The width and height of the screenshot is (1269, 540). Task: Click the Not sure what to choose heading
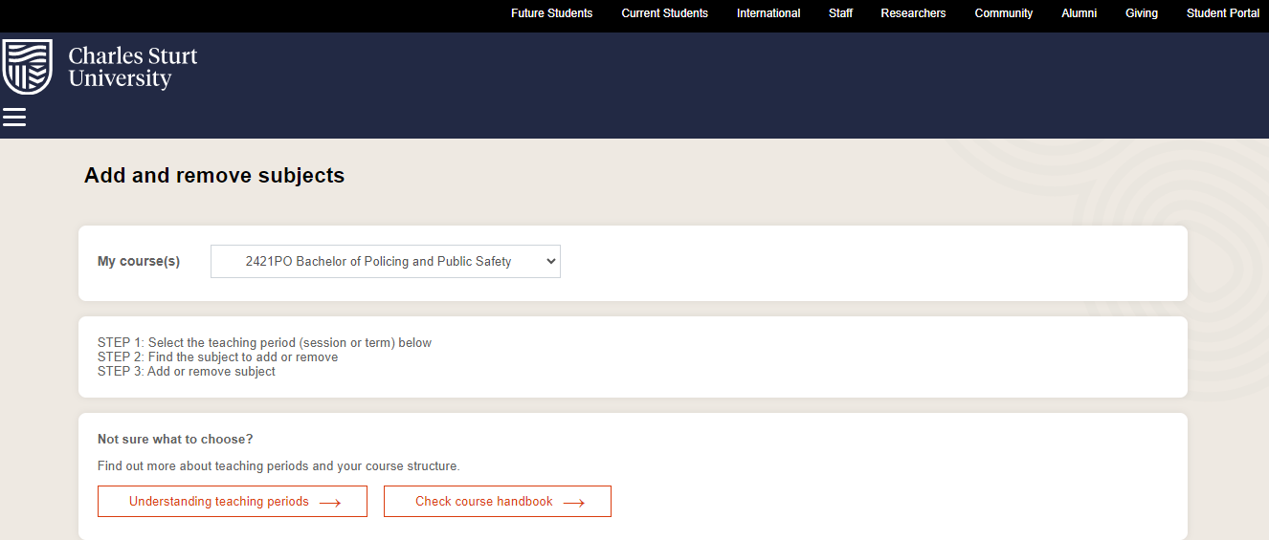175,440
